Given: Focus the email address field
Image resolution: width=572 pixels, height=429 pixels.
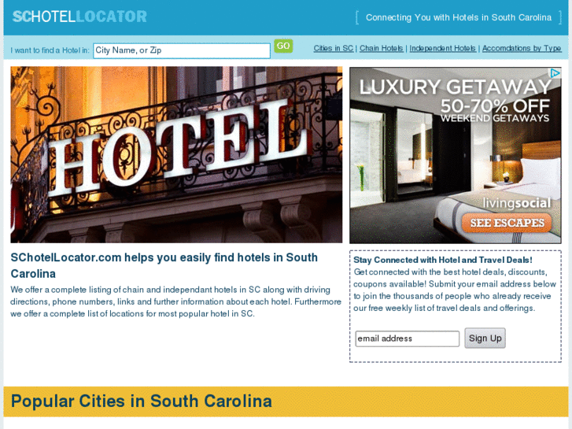Looking at the screenshot, I should click(x=407, y=338).
